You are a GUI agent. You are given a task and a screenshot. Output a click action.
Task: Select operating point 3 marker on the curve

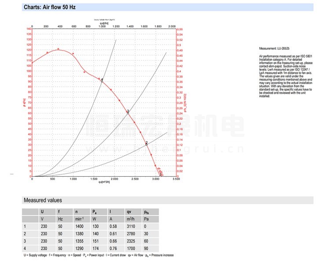tap(128, 113)
